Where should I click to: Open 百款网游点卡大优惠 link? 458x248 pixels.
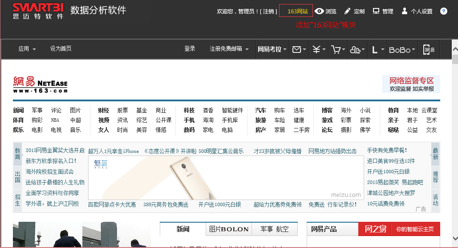pyautogui.click(x=112, y=204)
